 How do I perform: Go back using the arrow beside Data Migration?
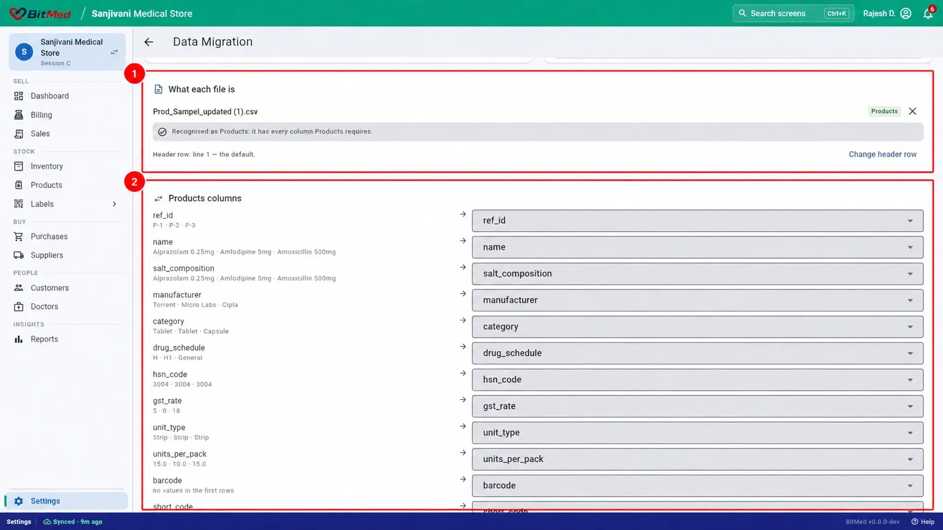click(x=149, y=42)
